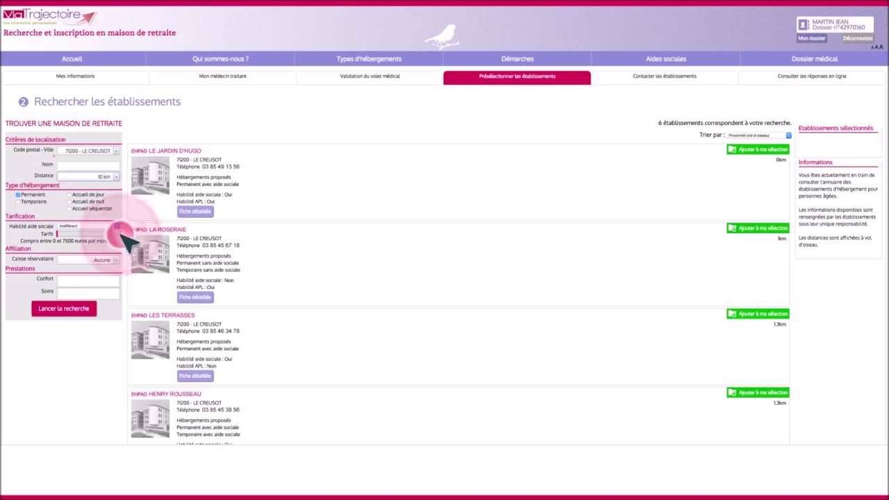The height and width of the screenshot is (500, 889).
Task: Open the Caisse réservataire dropdown
Action: pyautogui.click(x=88, y=260)
